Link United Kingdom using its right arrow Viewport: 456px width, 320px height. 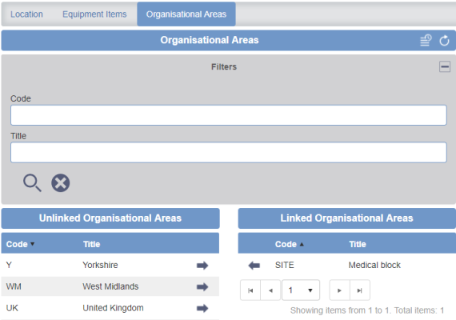coord(202,308)
